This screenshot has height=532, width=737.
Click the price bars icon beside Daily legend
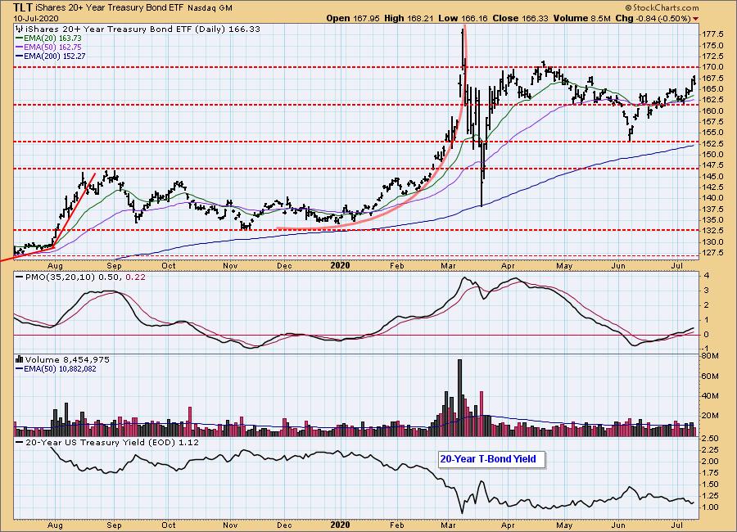[20, 29]
